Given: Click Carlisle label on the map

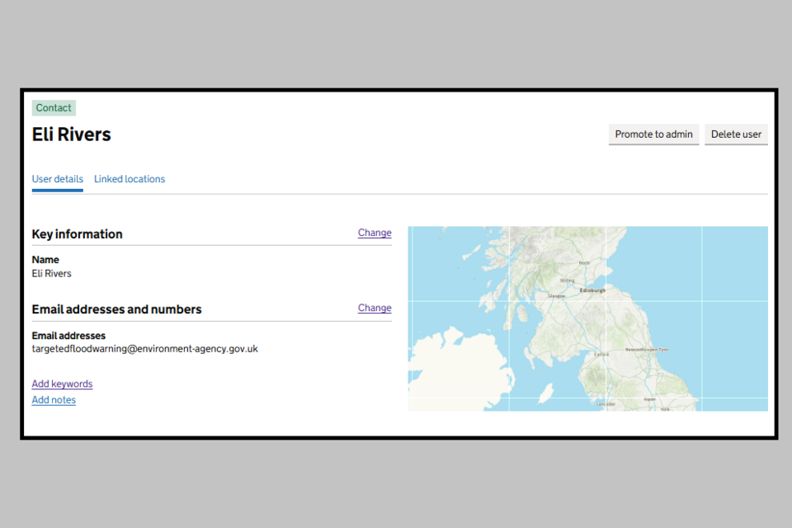Looking at the screenshot, I should (601, 355).
